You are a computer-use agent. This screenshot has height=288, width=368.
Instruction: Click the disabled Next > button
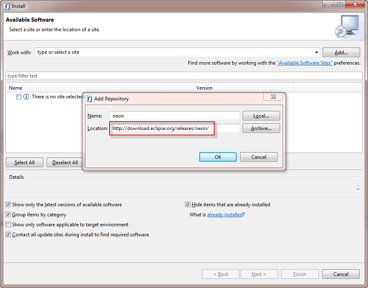(259, 274)
